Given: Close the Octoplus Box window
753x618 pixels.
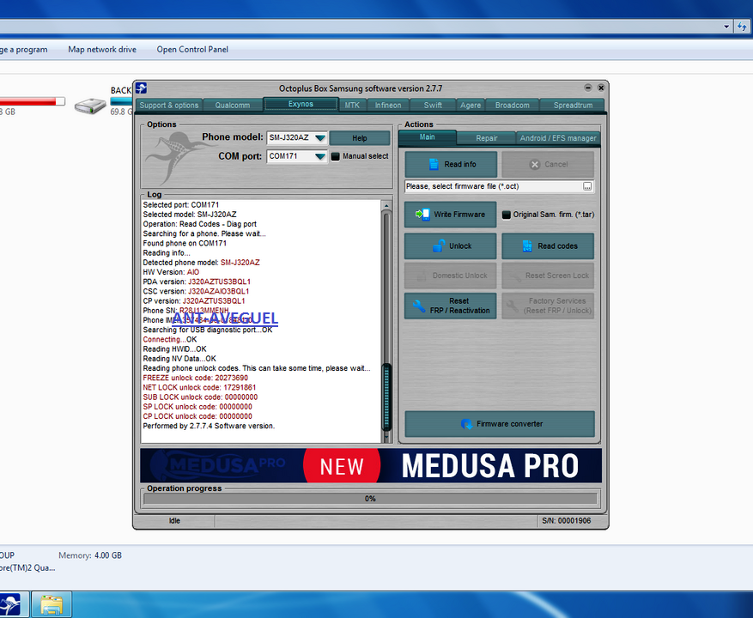Looking at the screenshot, I should coord(601,88).
